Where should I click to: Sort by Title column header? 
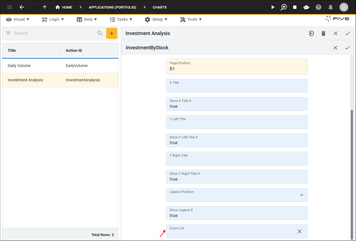tap(12, 50)
